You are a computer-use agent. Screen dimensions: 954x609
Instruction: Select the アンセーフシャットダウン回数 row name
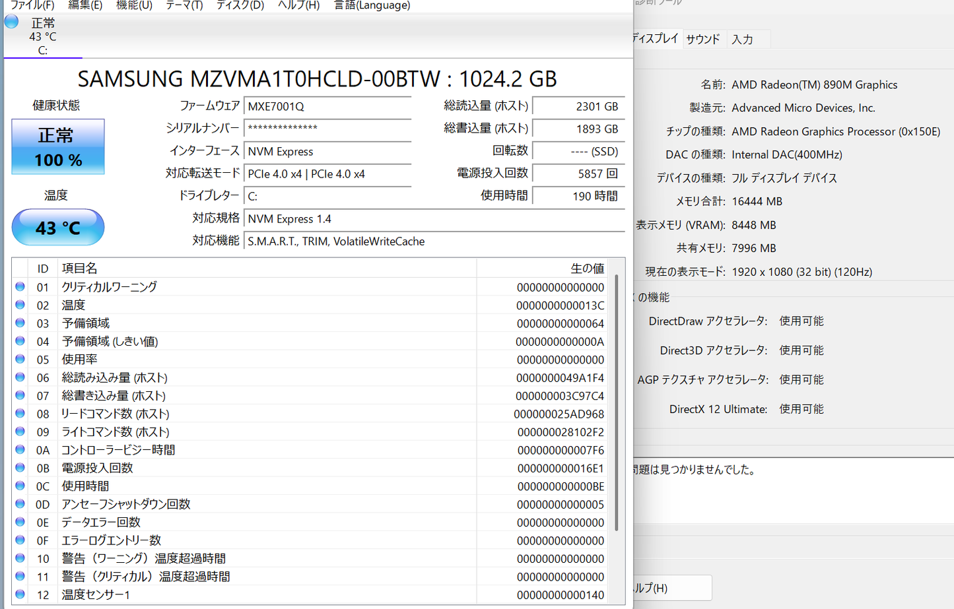tap(126, 504)
